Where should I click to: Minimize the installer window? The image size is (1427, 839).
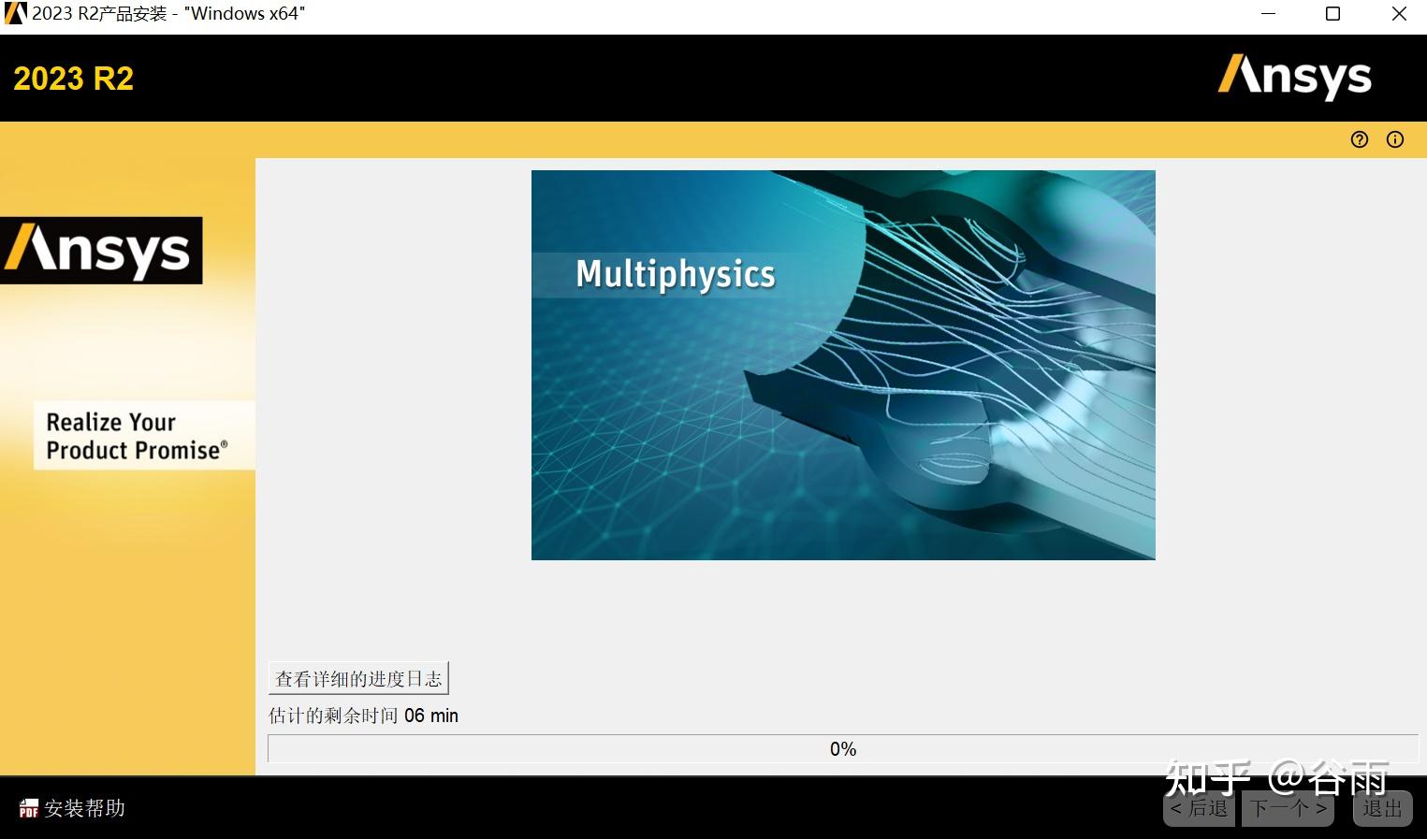1268,13
